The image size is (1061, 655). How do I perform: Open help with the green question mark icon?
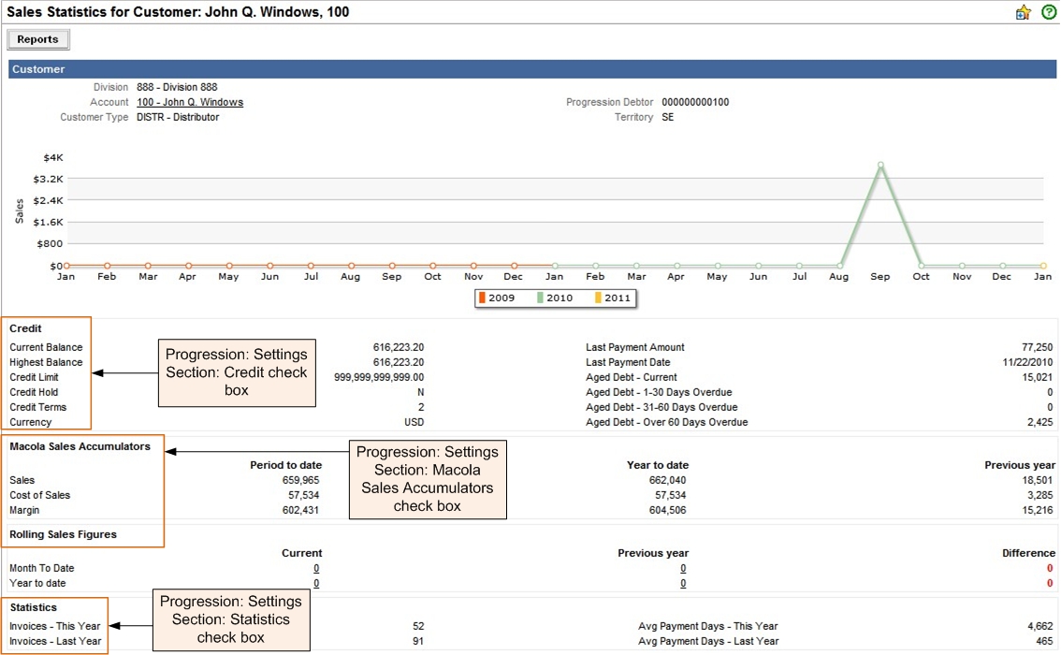[1049, 12]
